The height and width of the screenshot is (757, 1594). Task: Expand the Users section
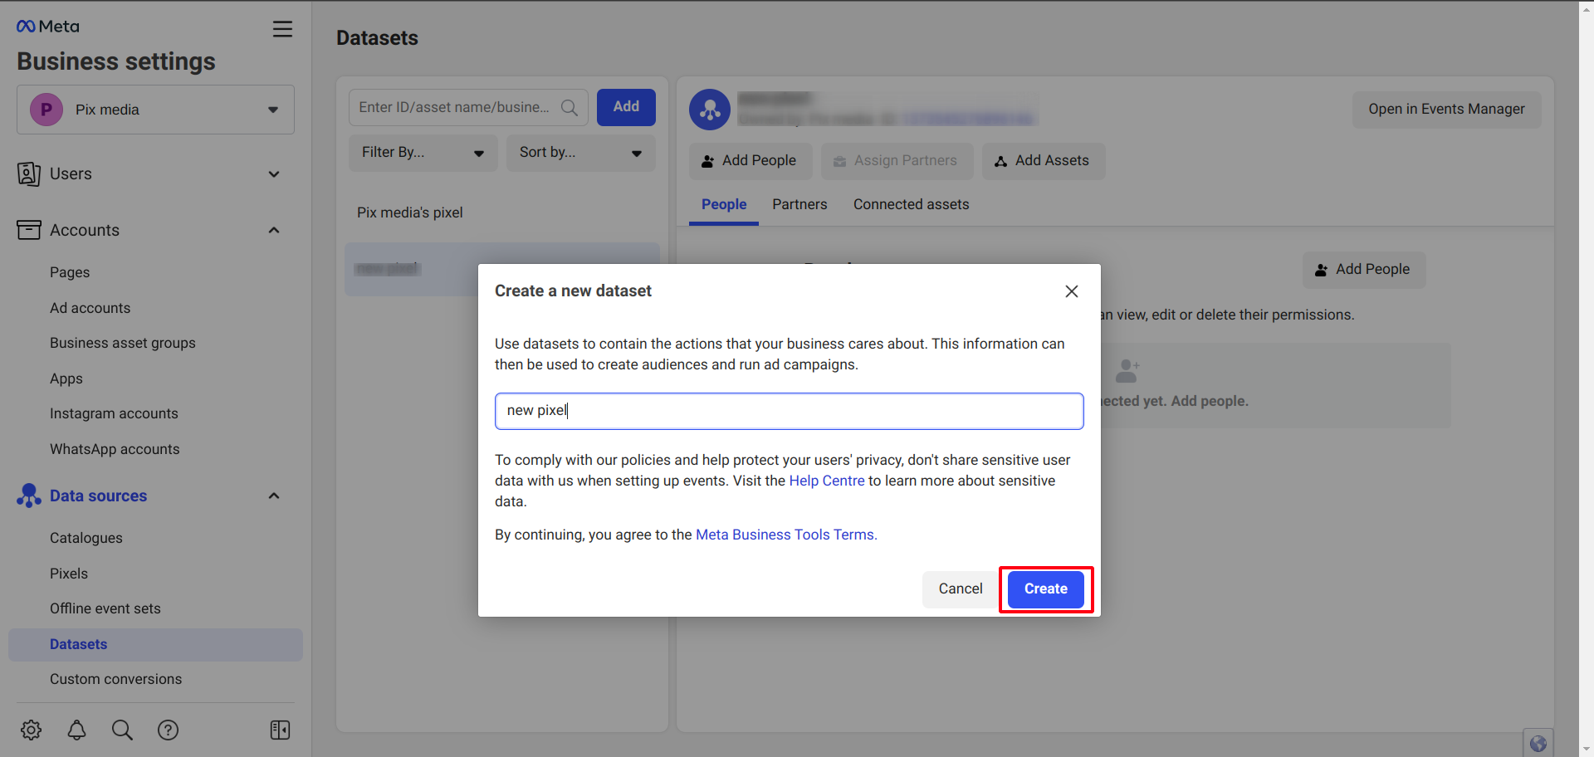pyautogui.click(x=274, y=174)
